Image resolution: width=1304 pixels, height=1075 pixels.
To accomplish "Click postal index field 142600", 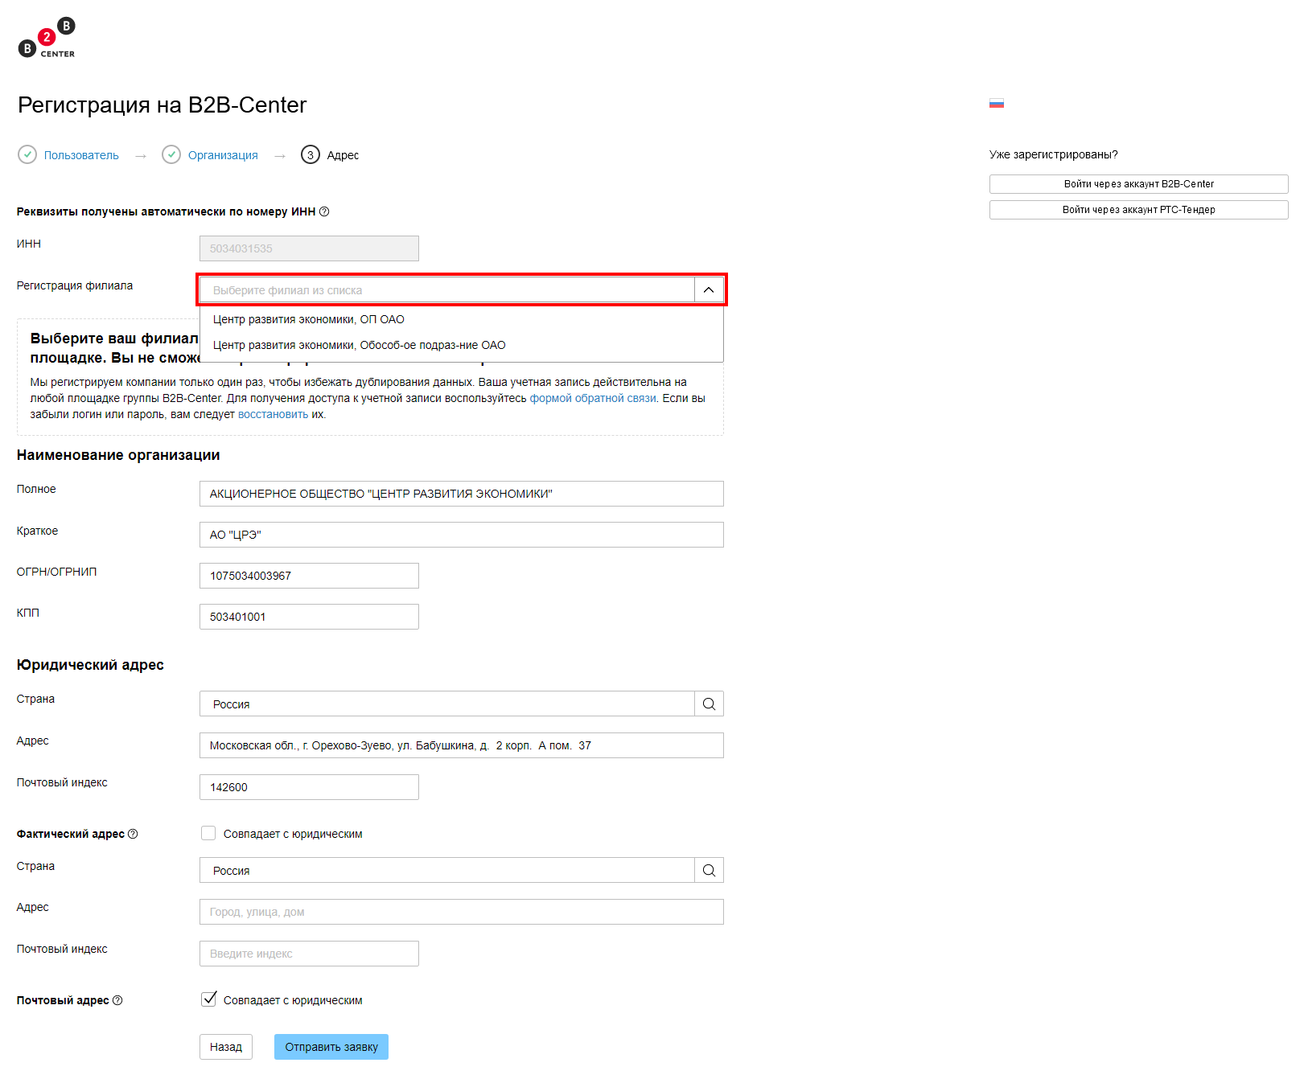I will [309, 787].
